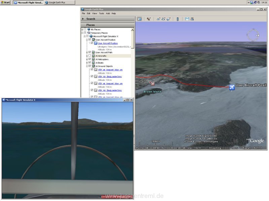Click the navigation compass ring on map
This screenshot has width=269, height=201.
coord(253,35)
